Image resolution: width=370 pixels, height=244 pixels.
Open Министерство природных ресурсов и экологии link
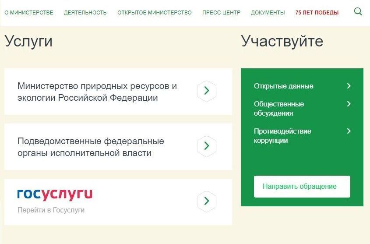pyautogui.click(x=97, y=92)
